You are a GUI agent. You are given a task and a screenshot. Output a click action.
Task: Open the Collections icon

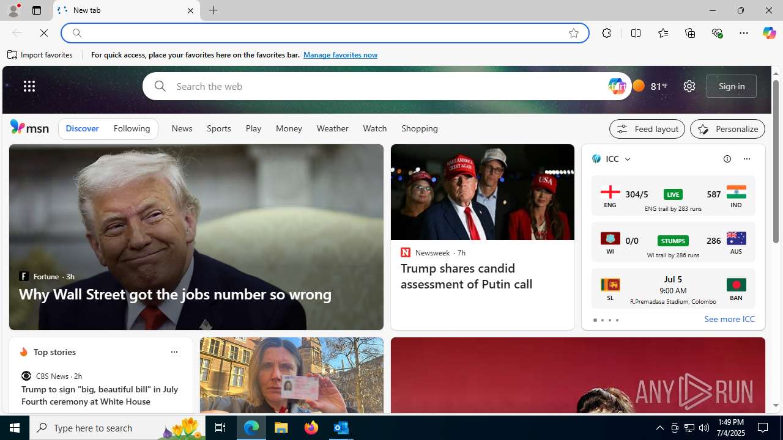point(690,33)
